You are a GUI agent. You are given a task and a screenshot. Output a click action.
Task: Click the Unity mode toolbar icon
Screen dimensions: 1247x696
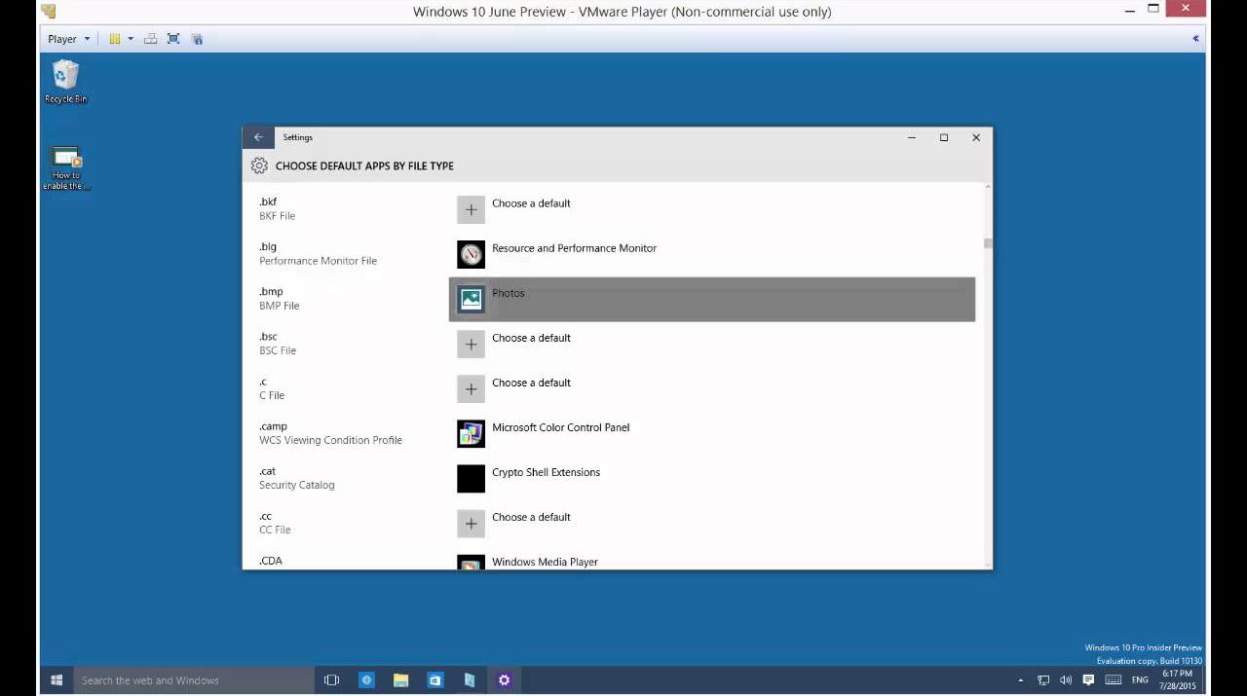pyautogui.click(x=197, y=39)
